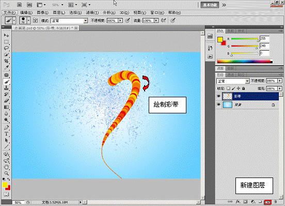This screenshot has width=285, height=206.
Task: Select the Quick Selection tool
Action: 6,55
